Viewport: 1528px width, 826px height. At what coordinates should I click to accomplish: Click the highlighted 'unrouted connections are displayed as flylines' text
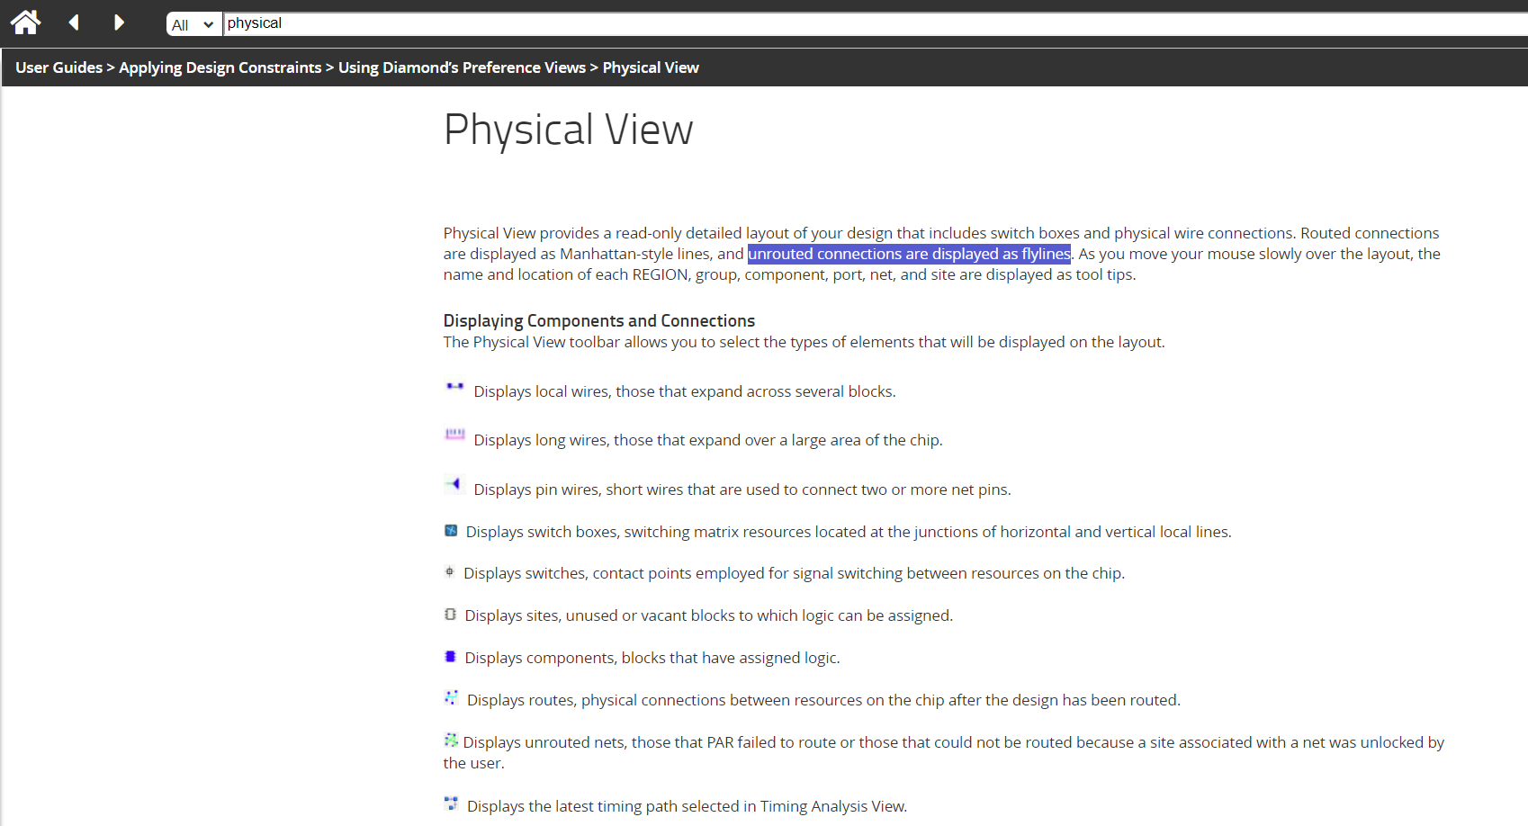909,254
